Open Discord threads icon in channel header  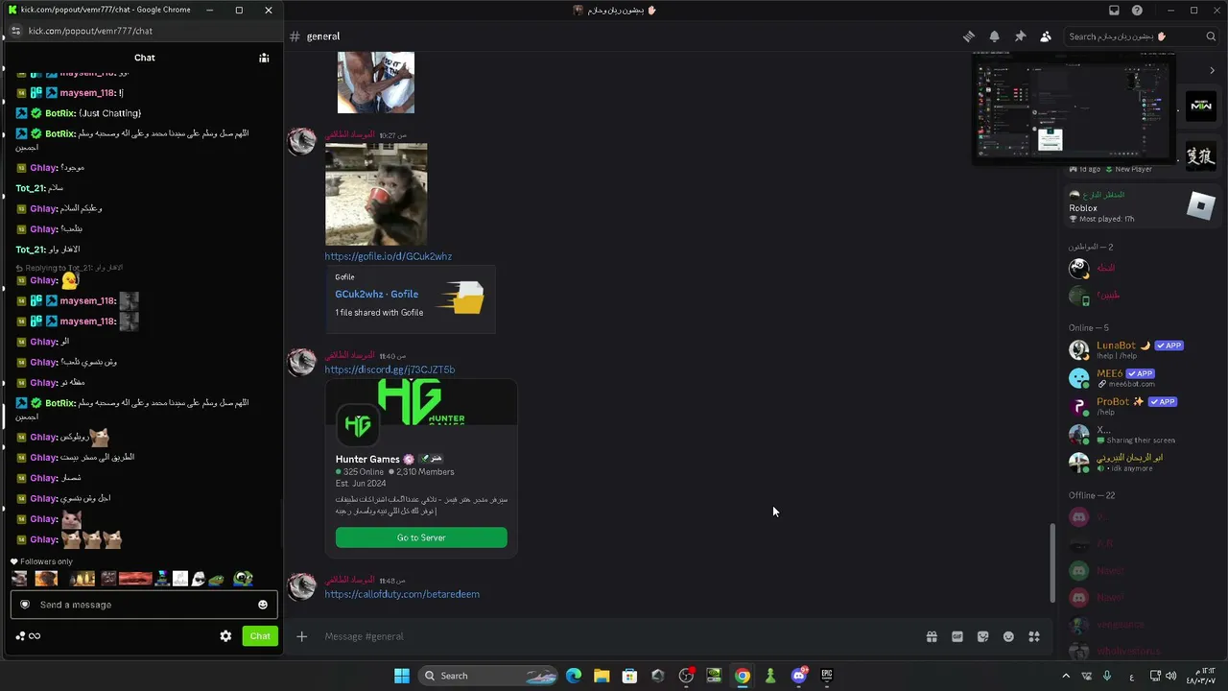[x=969, y=36]
